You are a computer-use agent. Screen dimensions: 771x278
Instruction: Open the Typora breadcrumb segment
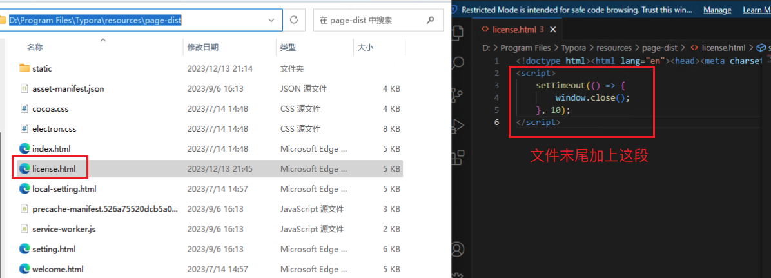(574, 48)
